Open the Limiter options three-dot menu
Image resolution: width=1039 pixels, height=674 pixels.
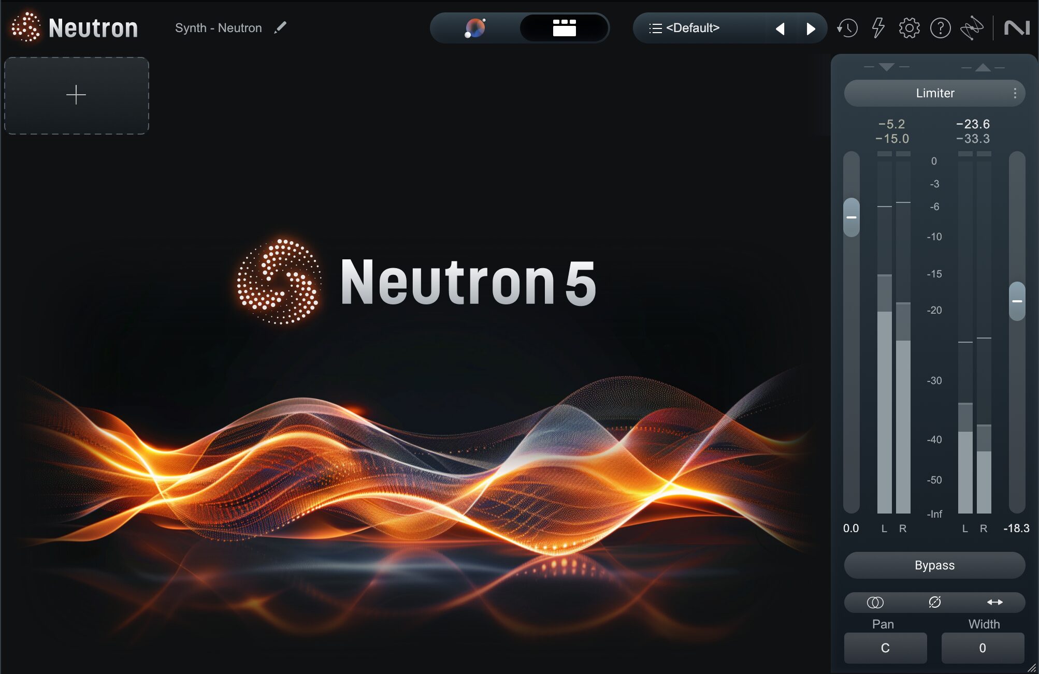1015,93
